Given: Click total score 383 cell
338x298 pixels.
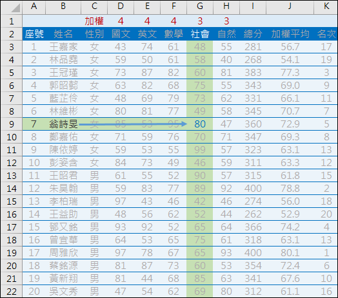Looking at the screenshot, I should (x=253, y=73).
